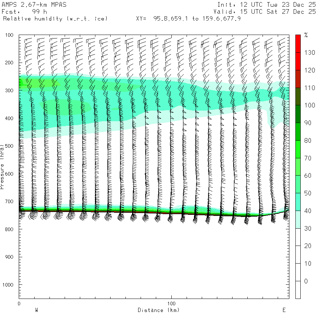Click the dark red 110-120% legend swatch
The height and width of the screenshot is (318, 318).
tap(298, 78)
